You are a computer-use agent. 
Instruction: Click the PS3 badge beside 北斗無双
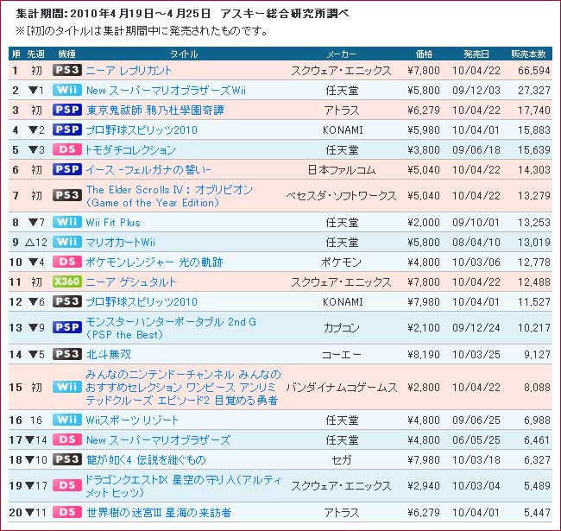coord(67,354)
